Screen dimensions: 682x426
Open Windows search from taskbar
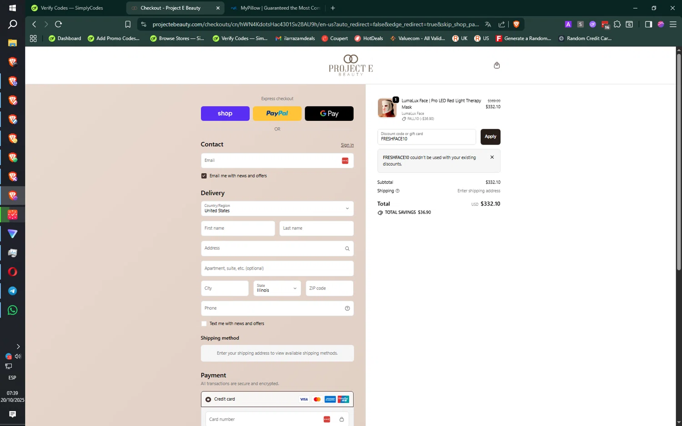click(12, 24)
